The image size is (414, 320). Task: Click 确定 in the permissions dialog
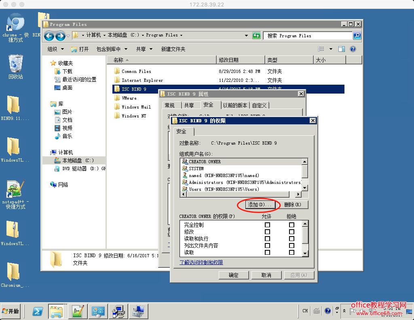tap(234, 275)
